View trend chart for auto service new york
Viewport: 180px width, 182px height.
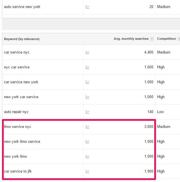click(x=88, y=7)
